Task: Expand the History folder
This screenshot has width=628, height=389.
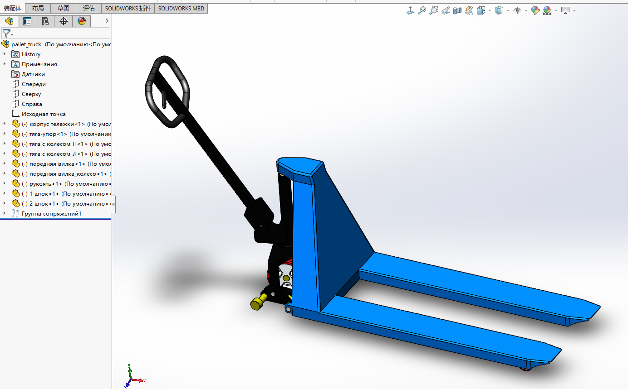Action: pos(5,54)
